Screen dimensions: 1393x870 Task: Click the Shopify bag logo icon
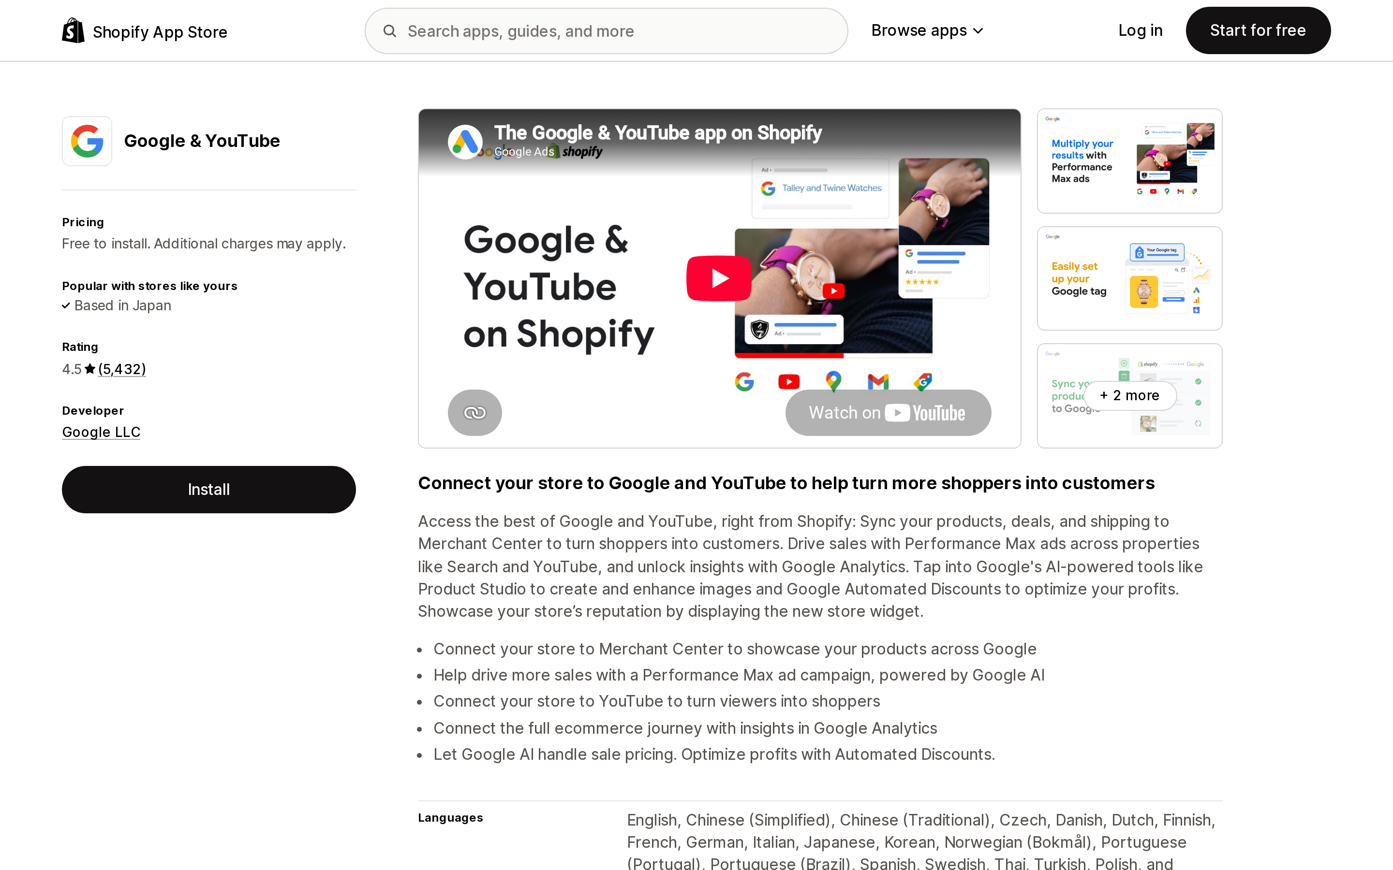click(73, 30)
